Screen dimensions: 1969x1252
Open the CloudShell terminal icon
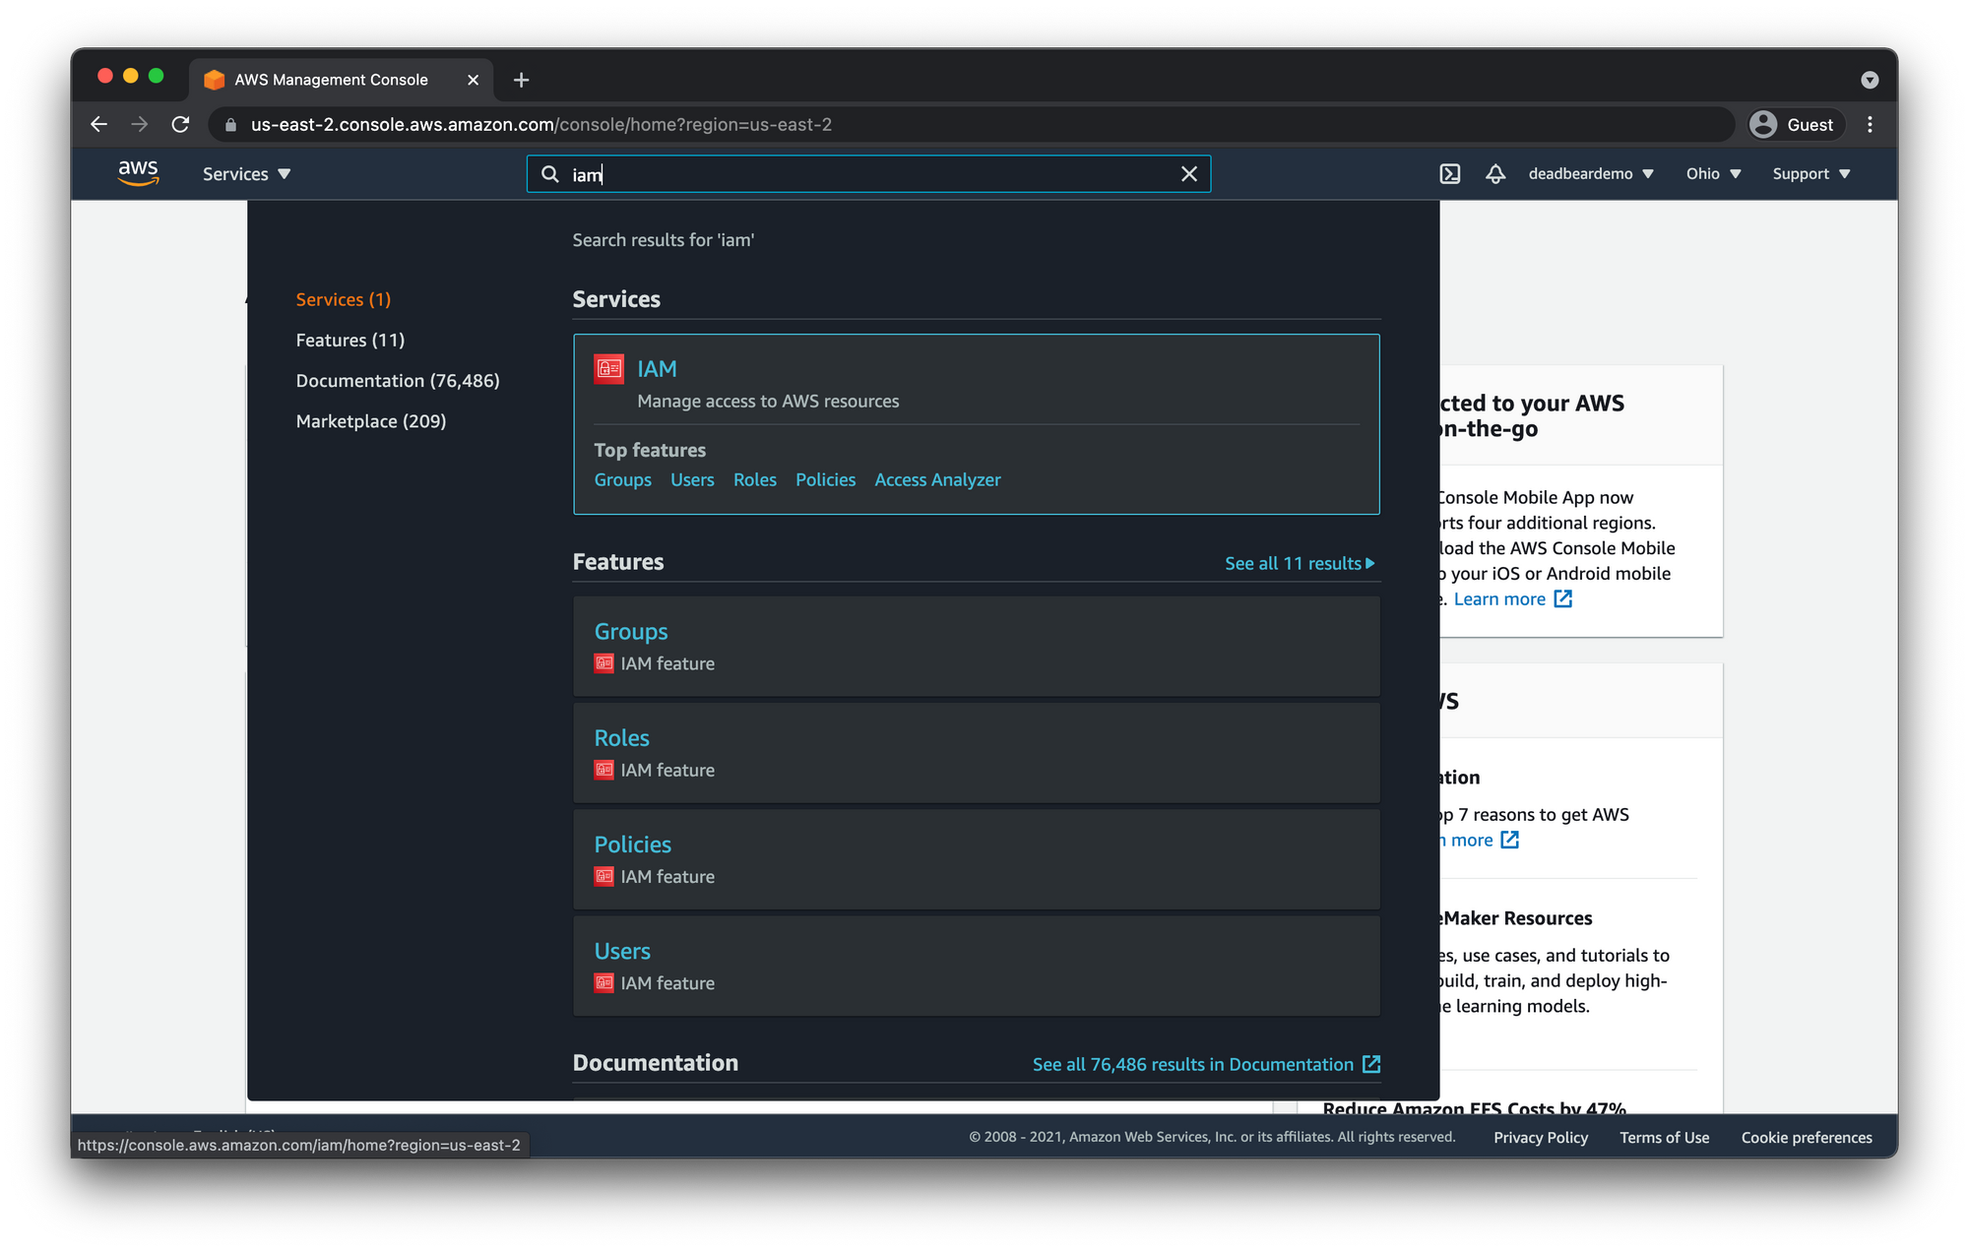[x=1449, y=174]
